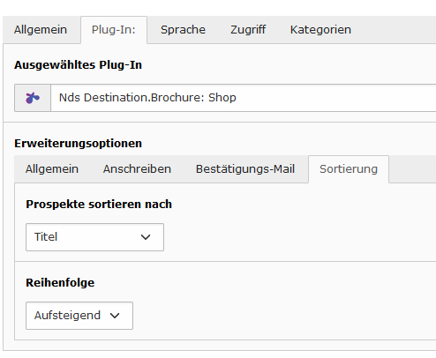Click the purple plug-in icon beside Nds Destination.Brochure
The image size is (436, 358).
pyautogui.click(x=33, y=98)
